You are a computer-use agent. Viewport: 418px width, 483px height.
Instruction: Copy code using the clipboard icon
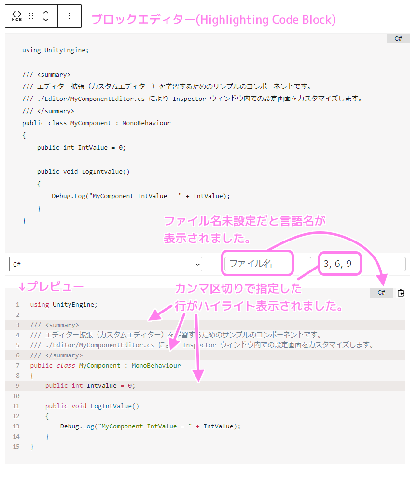(x=401, y=293)
